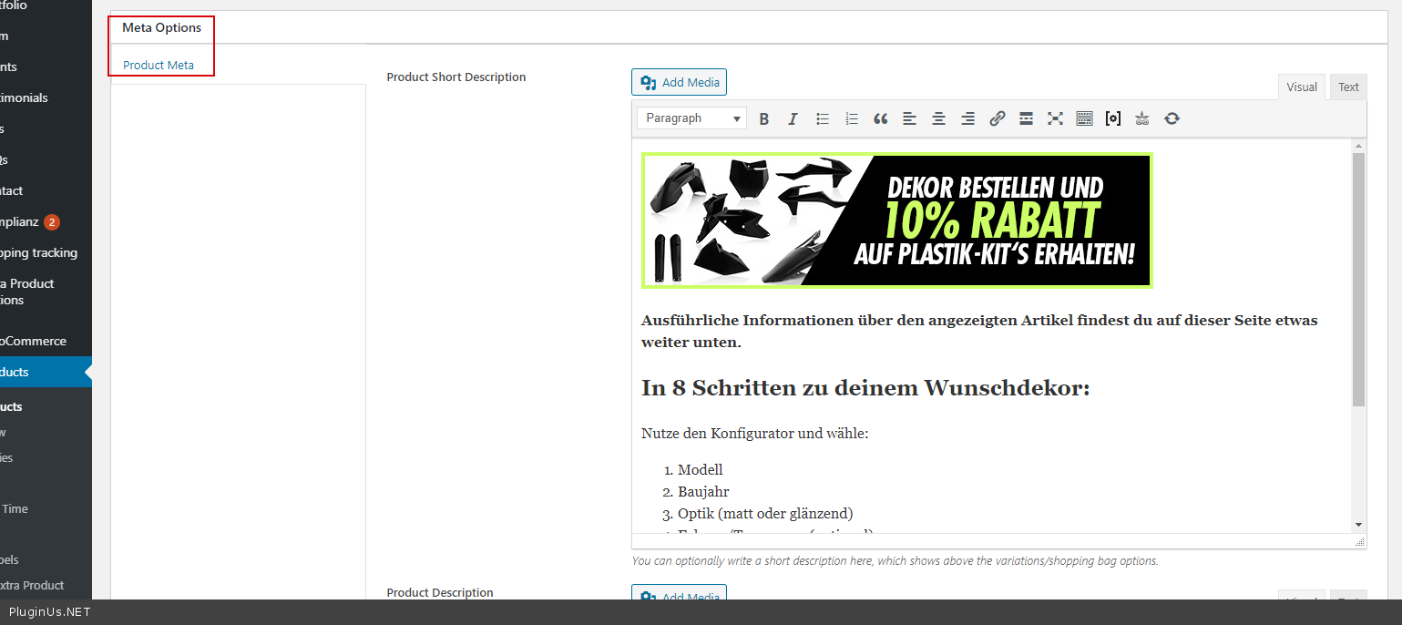Viewport: 1402px width, 625px height.
Task: Enable fullscreen distraction-free mode
Action: 1055,118
